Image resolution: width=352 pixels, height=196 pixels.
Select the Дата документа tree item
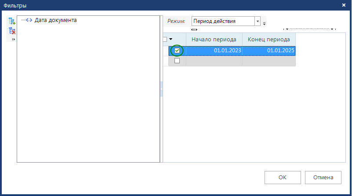55,20
